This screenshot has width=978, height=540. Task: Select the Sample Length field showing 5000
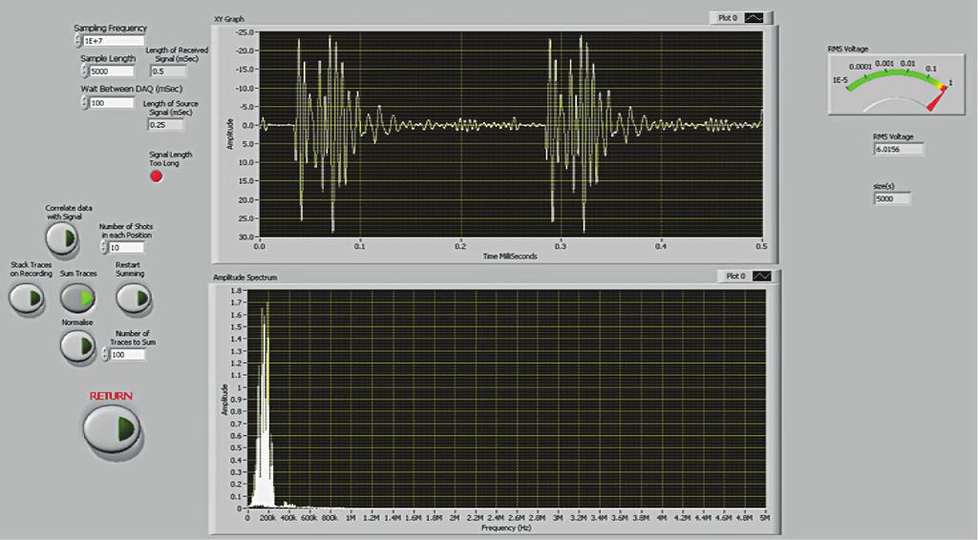pos(112,71)
